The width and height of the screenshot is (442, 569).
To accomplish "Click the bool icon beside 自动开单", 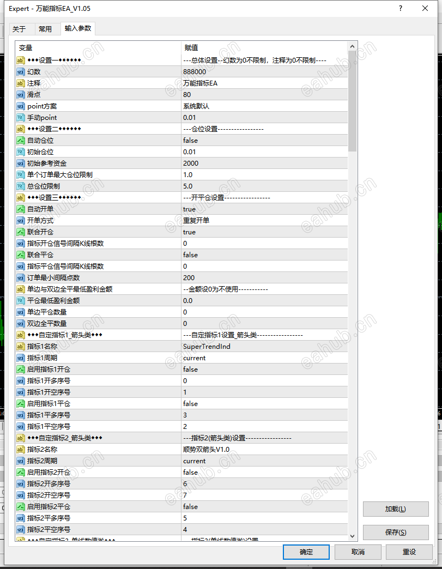I will point(20,209).
